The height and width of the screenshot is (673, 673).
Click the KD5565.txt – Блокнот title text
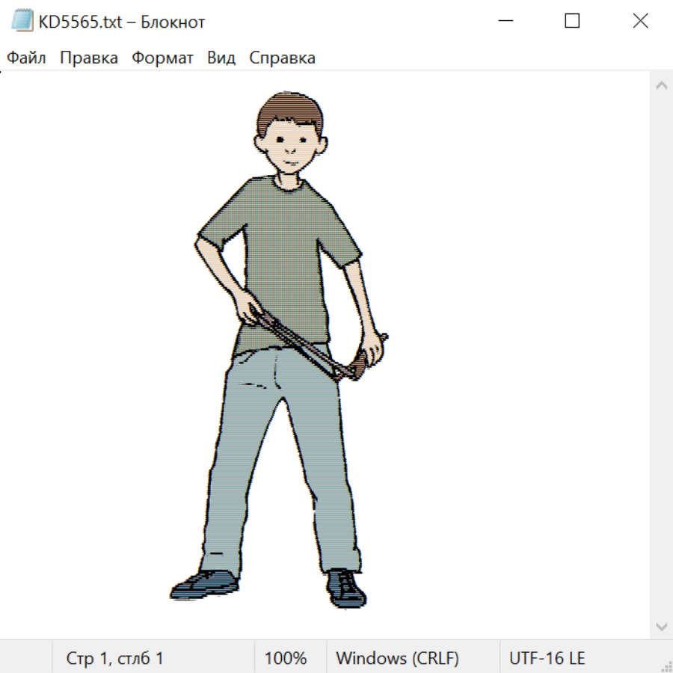pyautogui.click(x=122, y=22)
